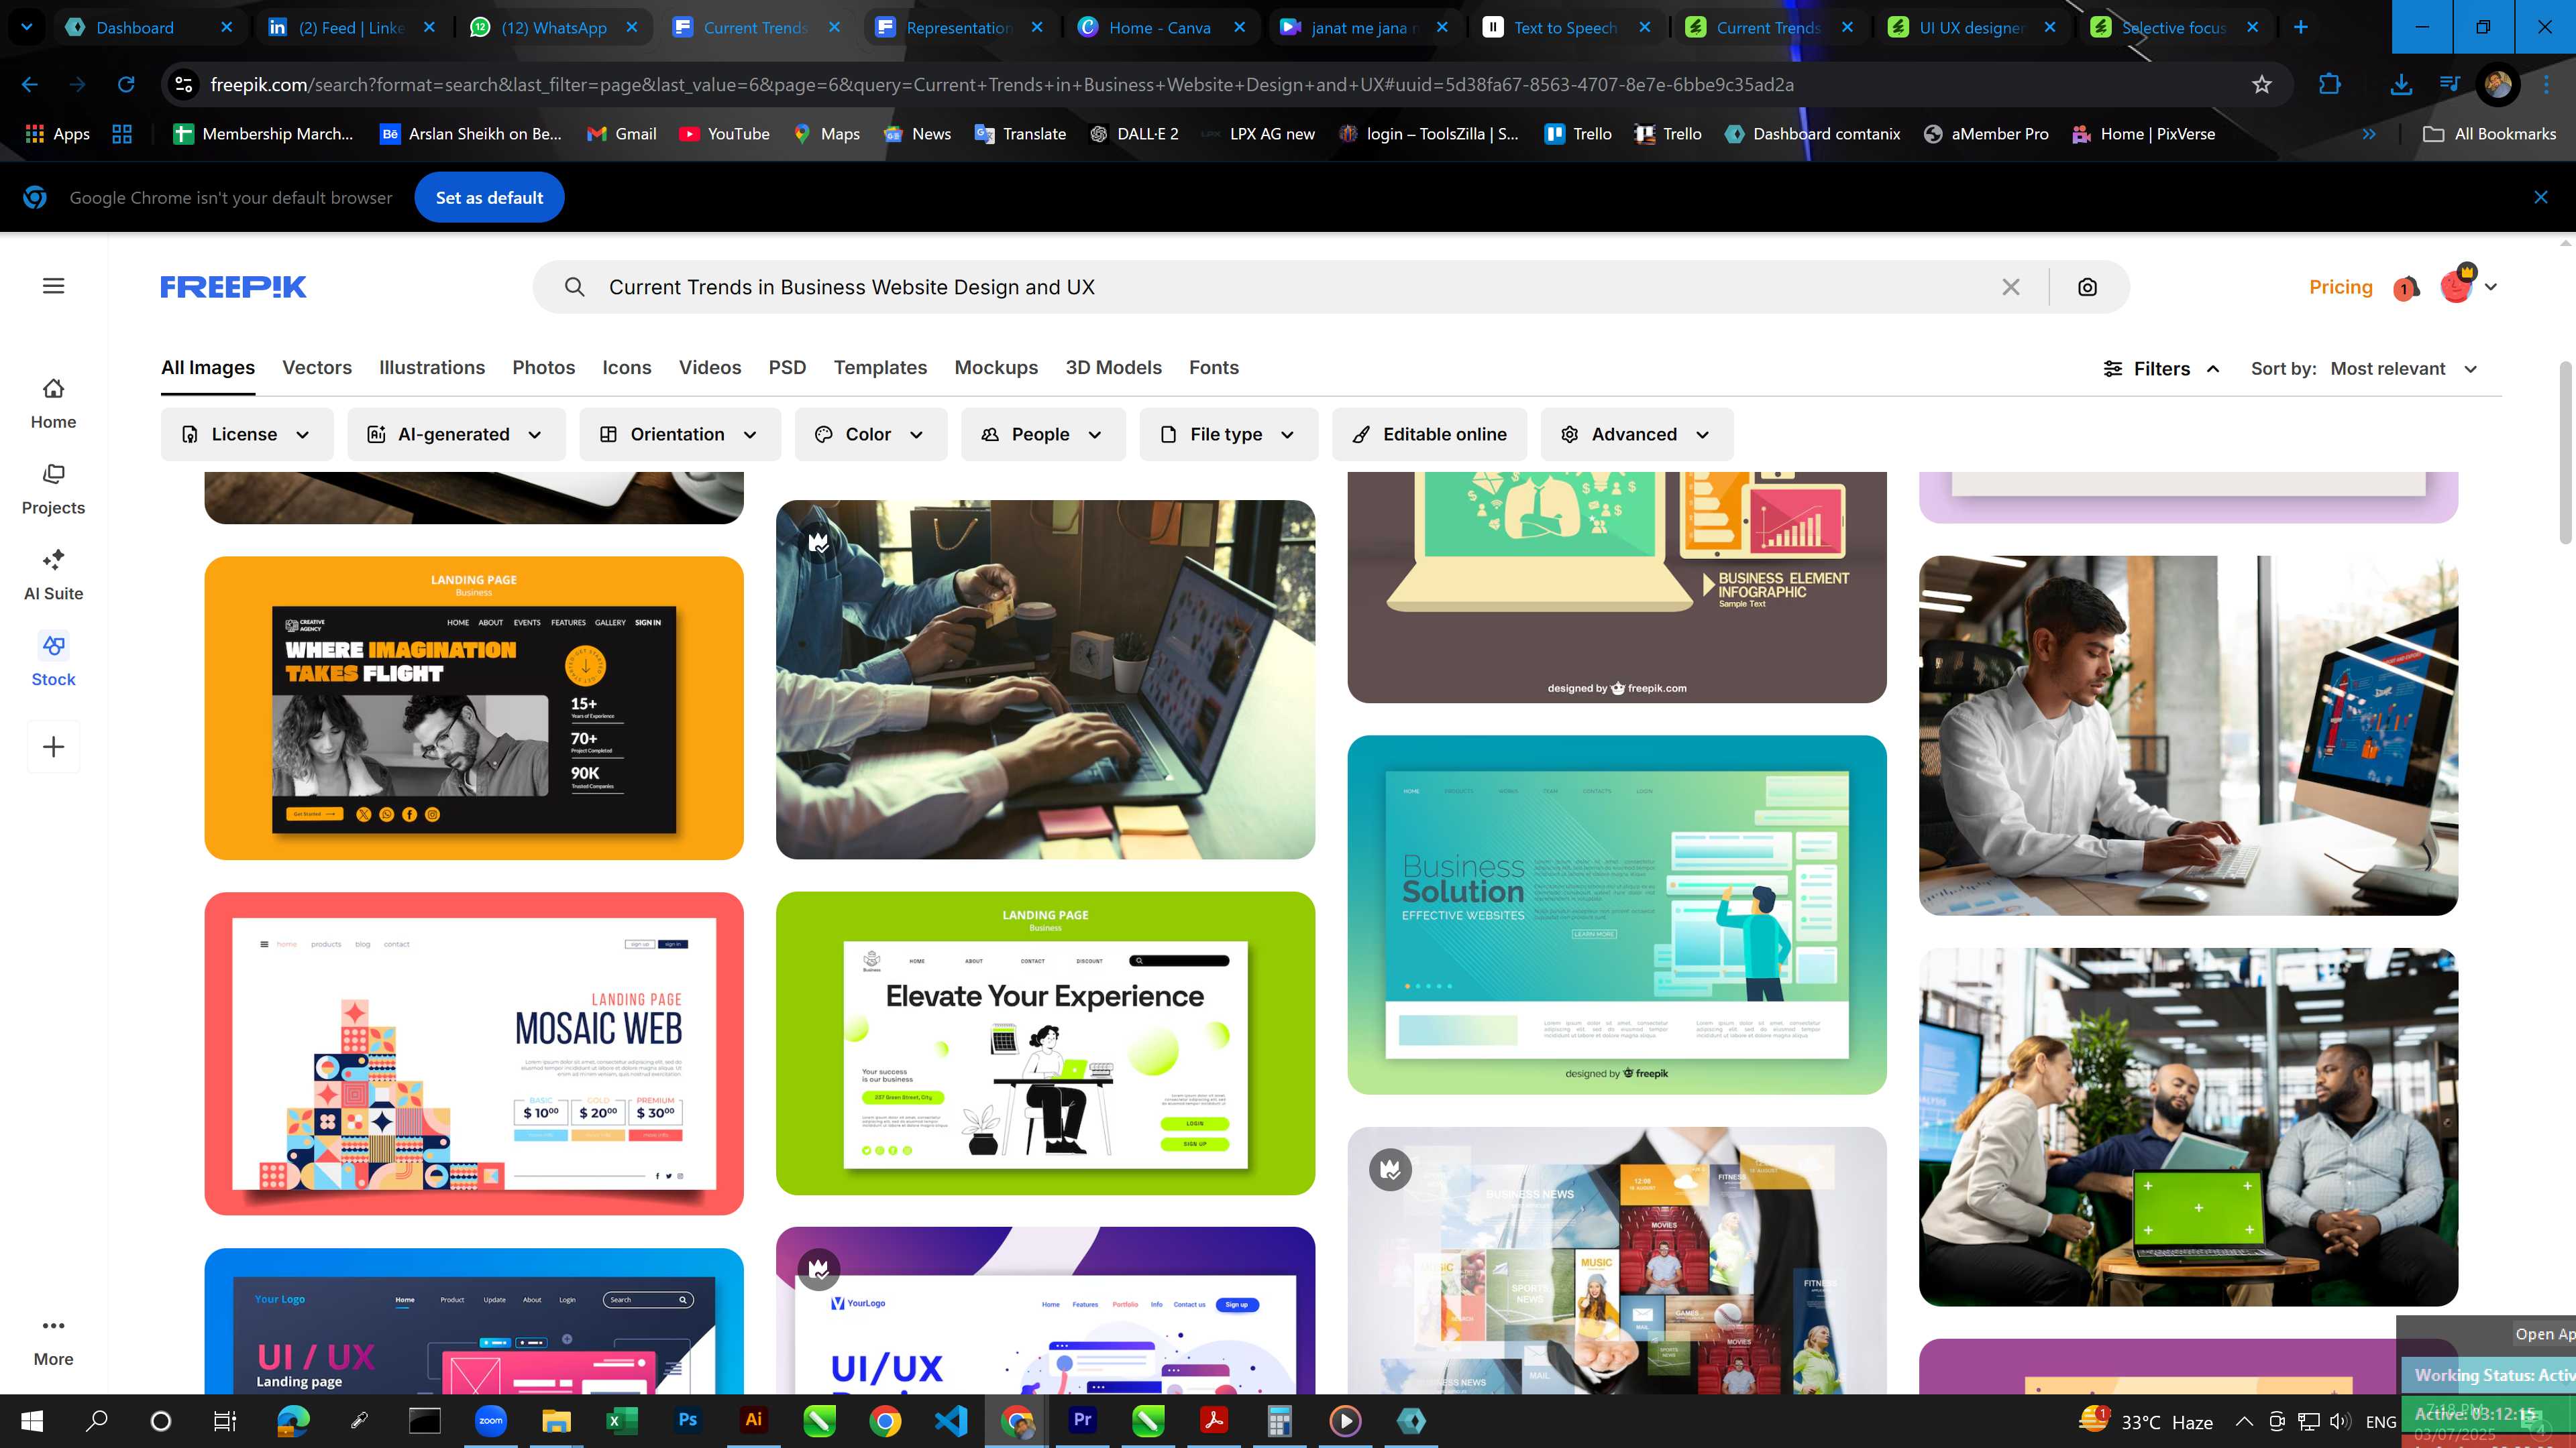Switch to the 3D Models tab
This screenshot has height=1448, width=2576.
[x=1113, y=367]
